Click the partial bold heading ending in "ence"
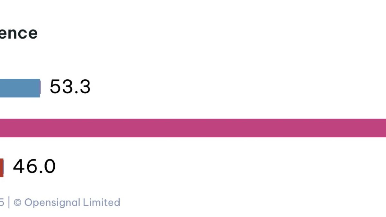 pos(18,33)
